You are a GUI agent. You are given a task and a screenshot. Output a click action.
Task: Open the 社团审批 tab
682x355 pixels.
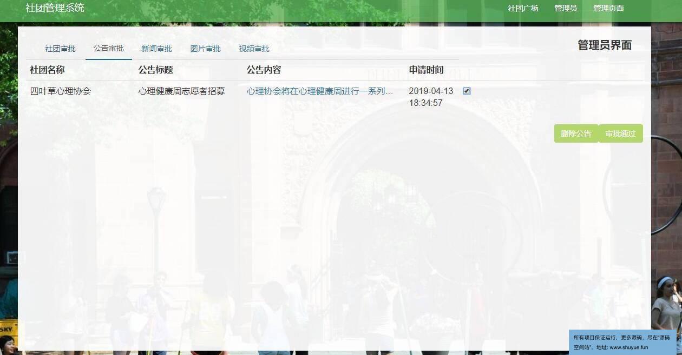coord(61,49)
